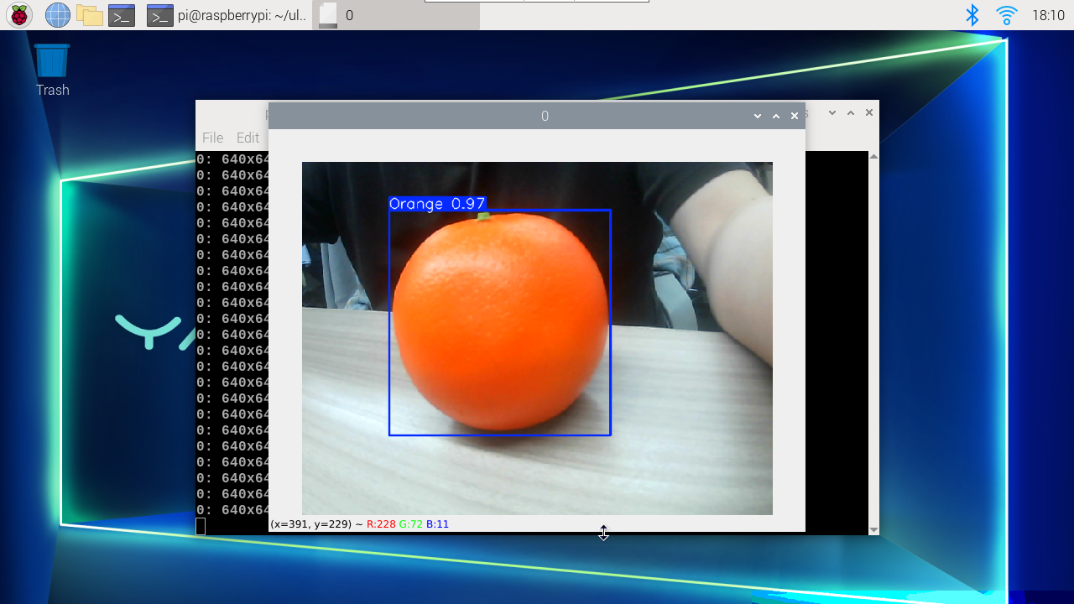The width and height of the screenshot is (1074, 604).
Task: Minimize the image window titled 0
Action: pos(758,116)
